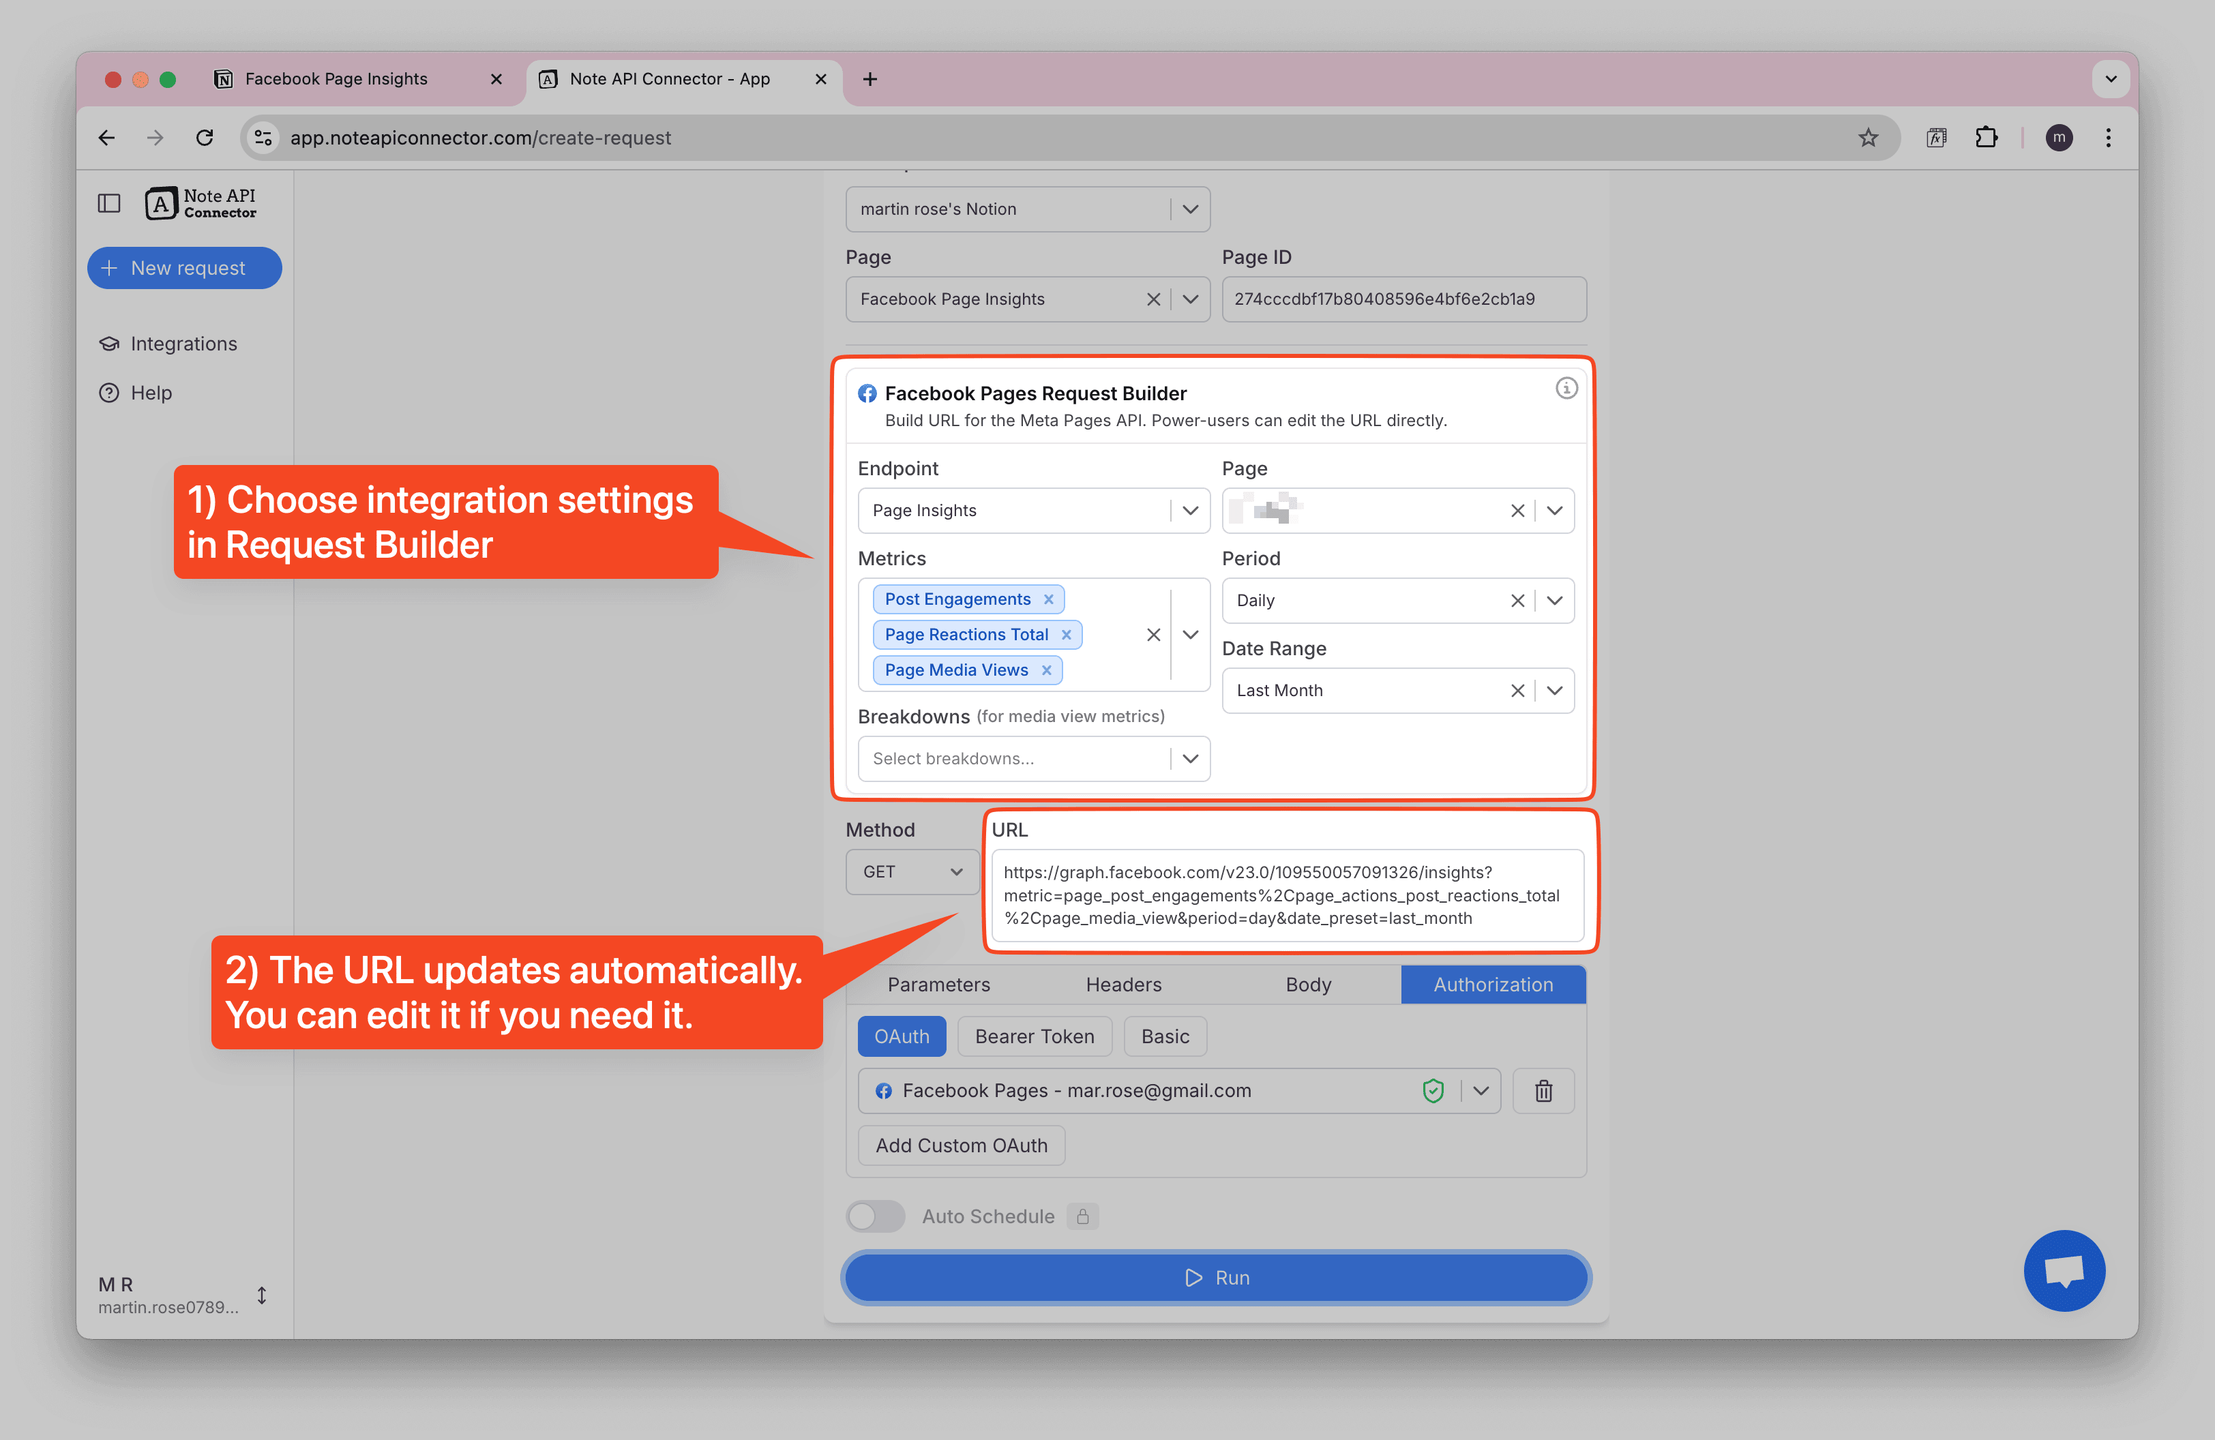This screenshot has width=2215, height=1440.
Task: Expand the martin rose's Notion workspace dropdown
Action: (1190, 209)
